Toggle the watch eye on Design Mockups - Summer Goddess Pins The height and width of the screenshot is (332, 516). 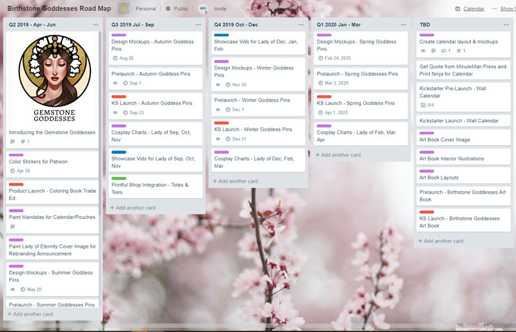point(13,290)
